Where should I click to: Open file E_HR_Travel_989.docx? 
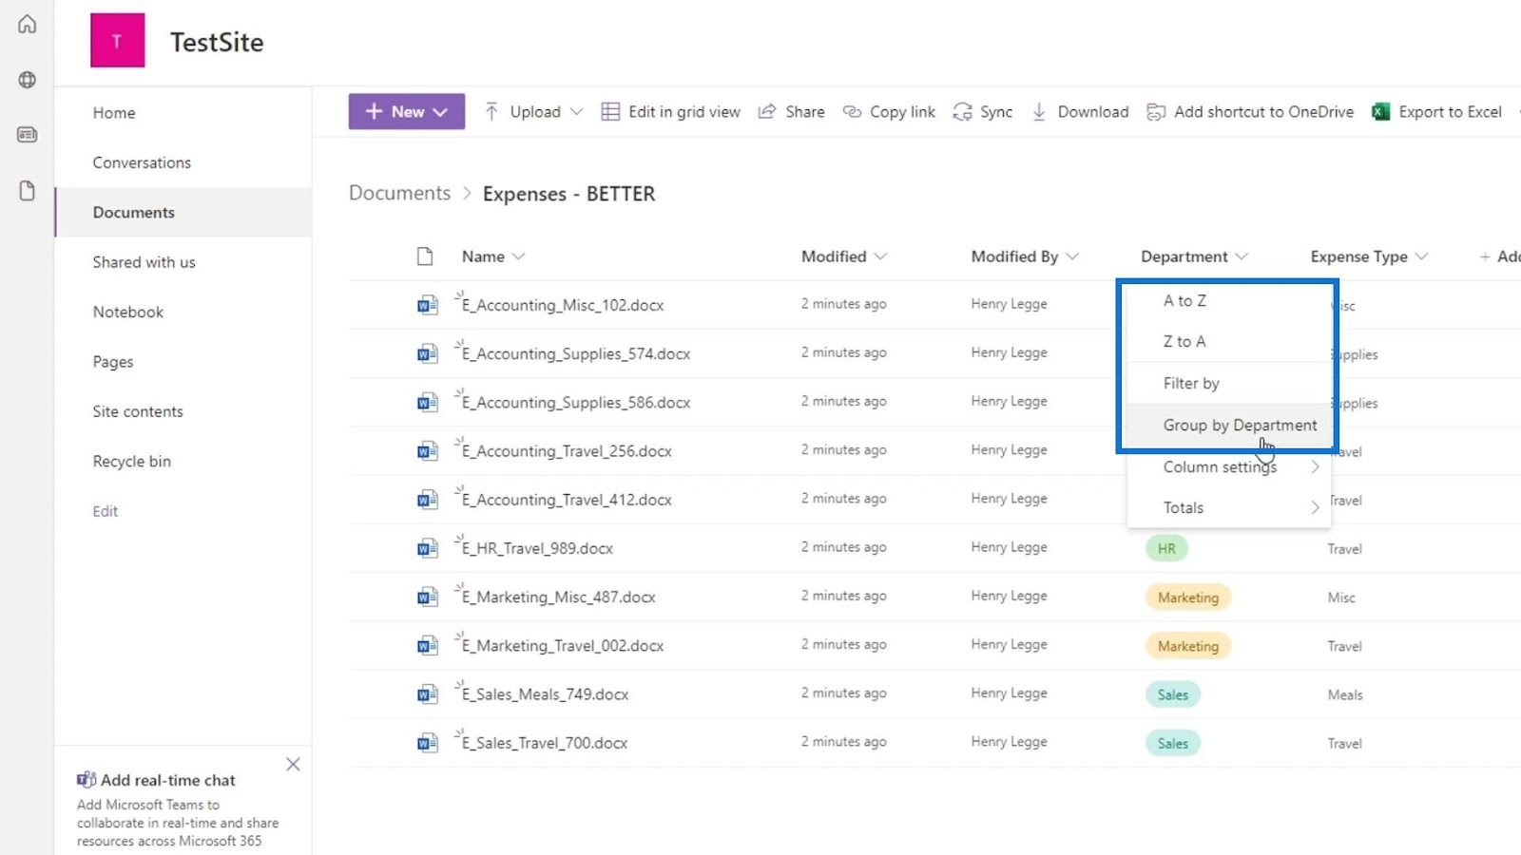coord(537,548)
